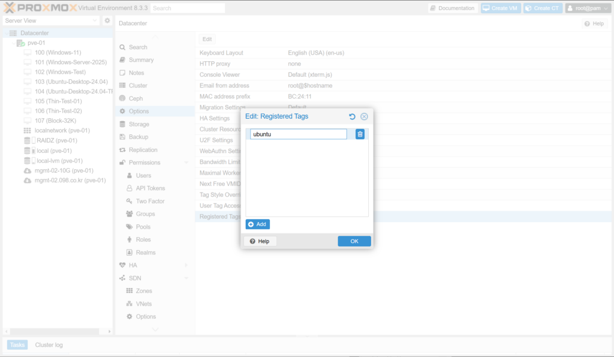Open the Documentation link
The width and height of the screenshot is (614, 357).
[452, 8]
